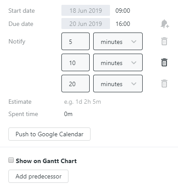Change due time 16:00

tap(123, 24)
